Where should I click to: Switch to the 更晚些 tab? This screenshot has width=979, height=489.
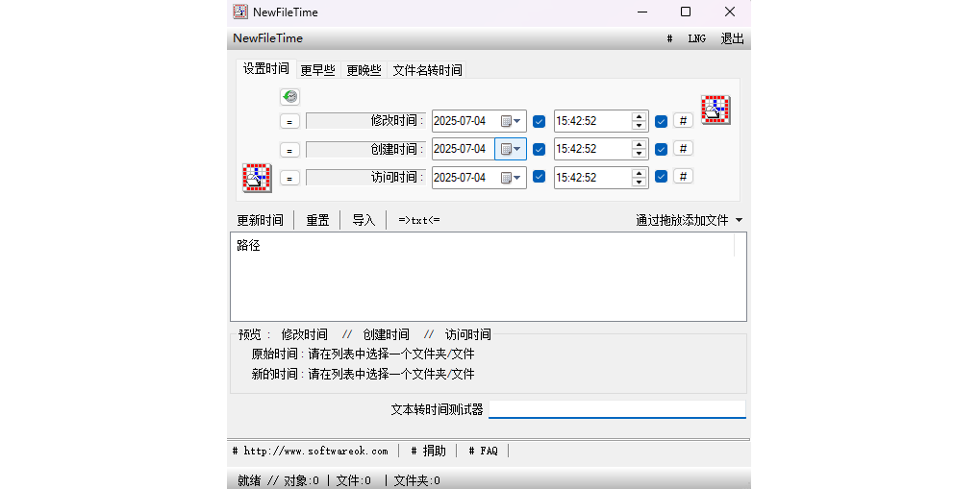tap(364, 70)
